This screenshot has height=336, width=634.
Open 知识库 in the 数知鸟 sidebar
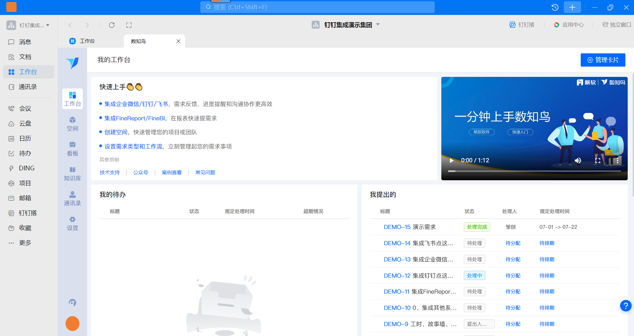coord(73,174)
